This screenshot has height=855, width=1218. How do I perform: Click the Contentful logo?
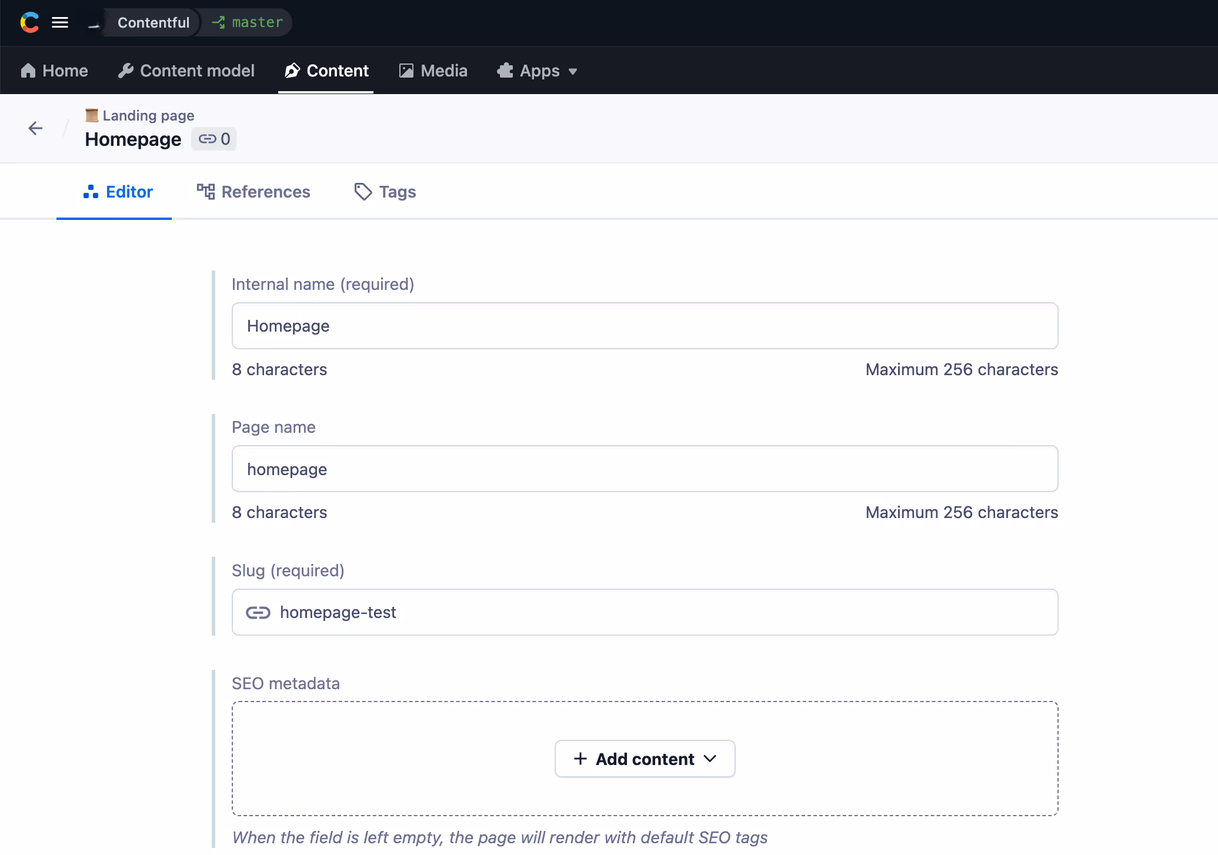29,22
